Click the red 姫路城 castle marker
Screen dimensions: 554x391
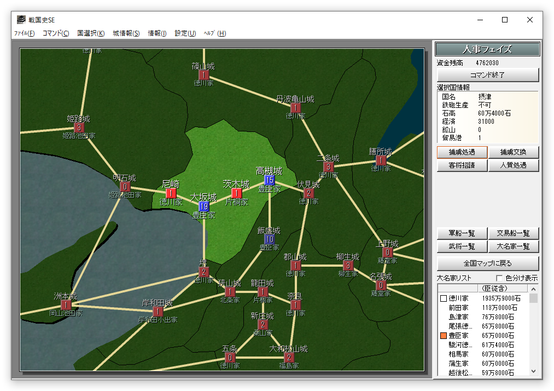coord(79,128)
